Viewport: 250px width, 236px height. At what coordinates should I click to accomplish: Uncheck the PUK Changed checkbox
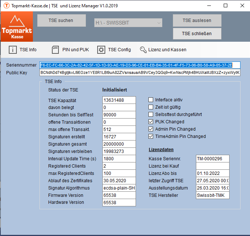151,122
